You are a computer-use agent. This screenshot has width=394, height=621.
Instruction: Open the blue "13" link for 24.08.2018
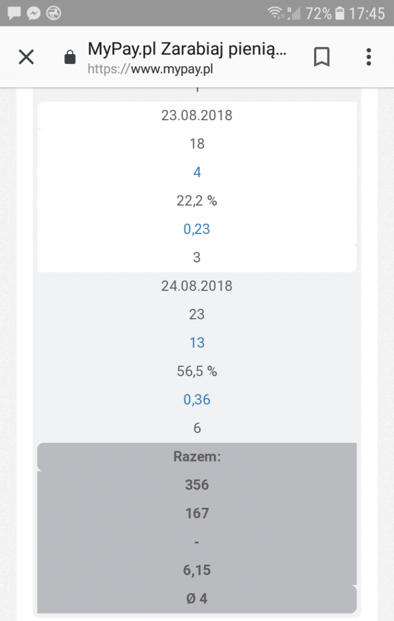pos(197,343)
